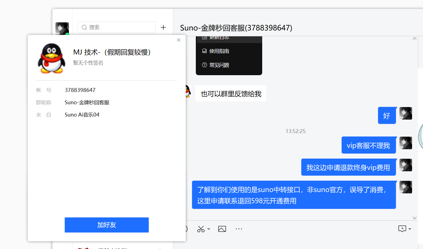Screen dimensions: 423x249
Task: Click the 13:52:25 timestamp
Action: [x=296, y=131]
